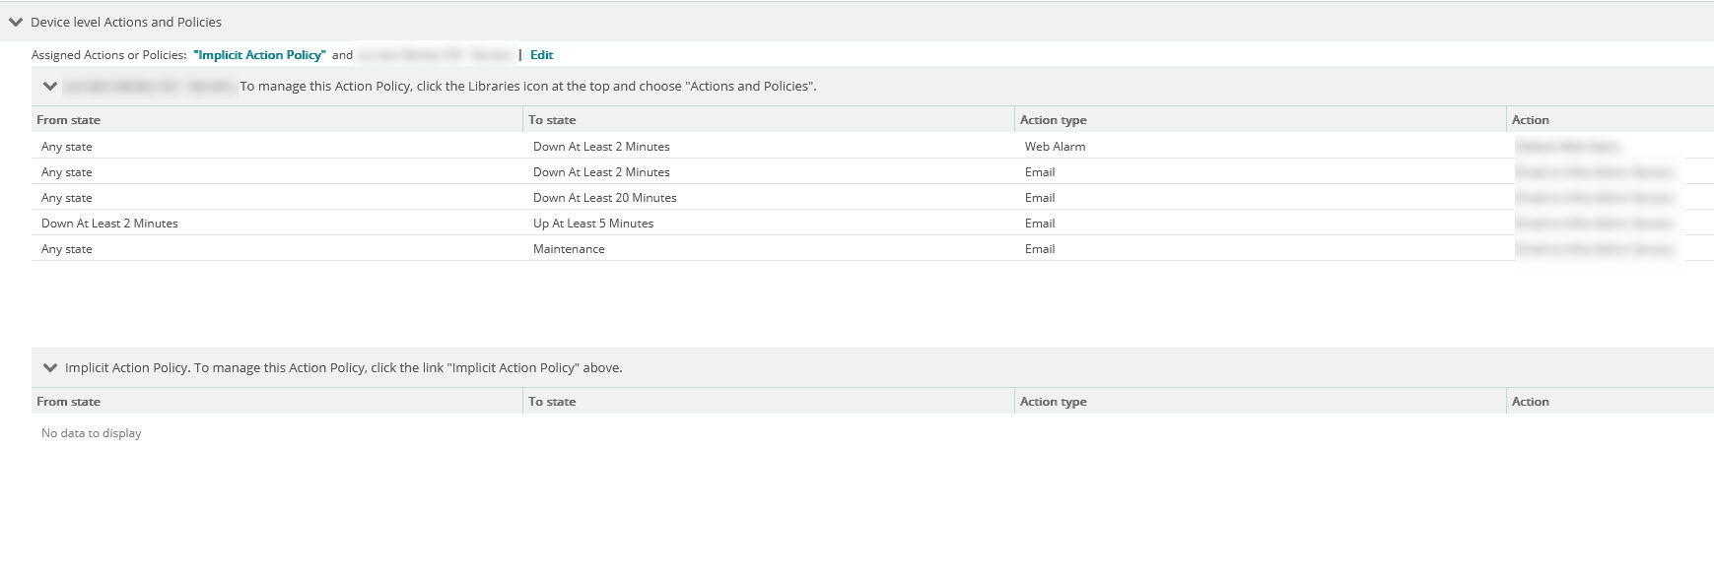Screen dimensions: 1714x578
Task: Sort Implicit policy table by Action type
Action: coord(1054,402)
